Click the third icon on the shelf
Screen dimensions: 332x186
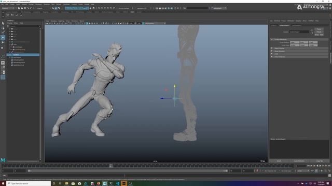(17, 15)
